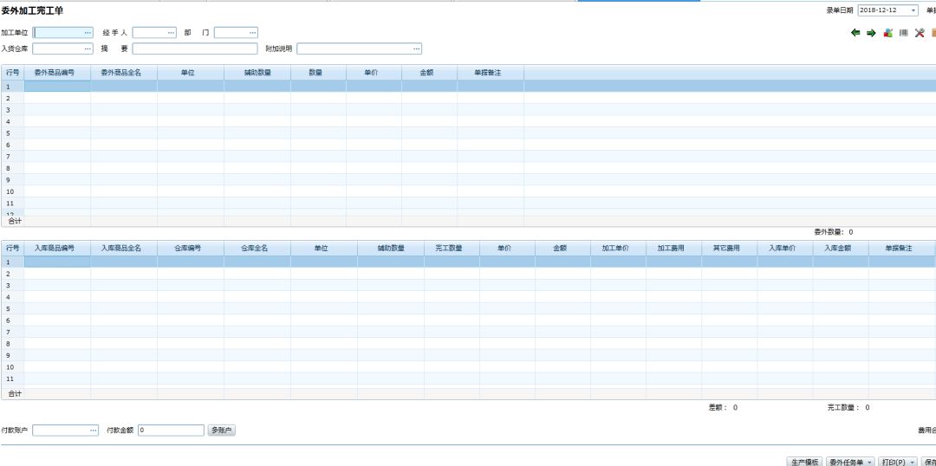Click the 委外任务单 button

(847, 463)
